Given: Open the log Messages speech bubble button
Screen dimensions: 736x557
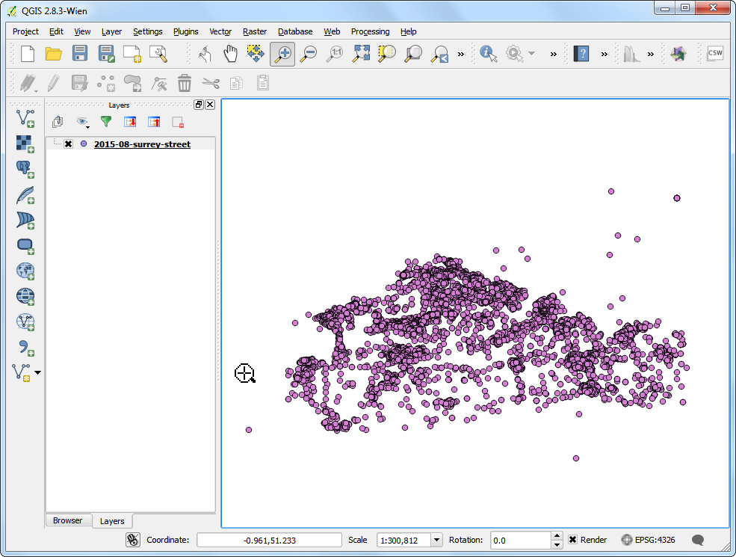Looking at the screenshot, I should pyautogui.click(x=698, y=540).
